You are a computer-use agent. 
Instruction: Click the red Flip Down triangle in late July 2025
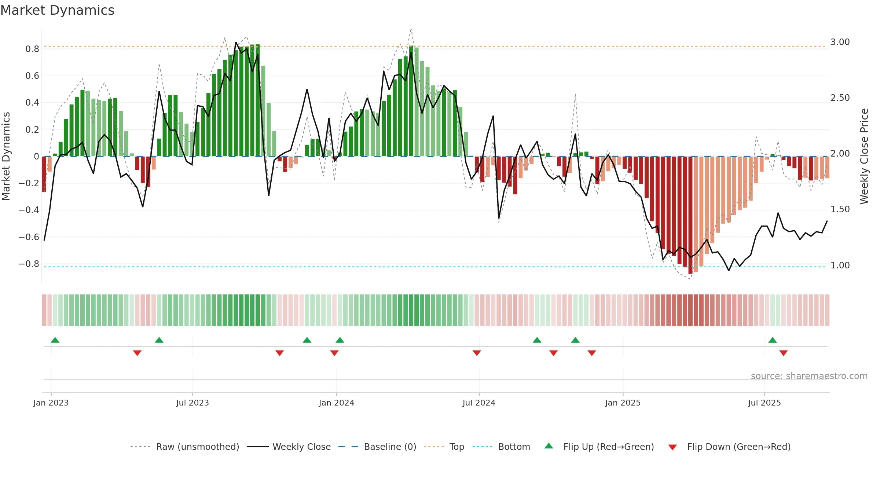784,353
